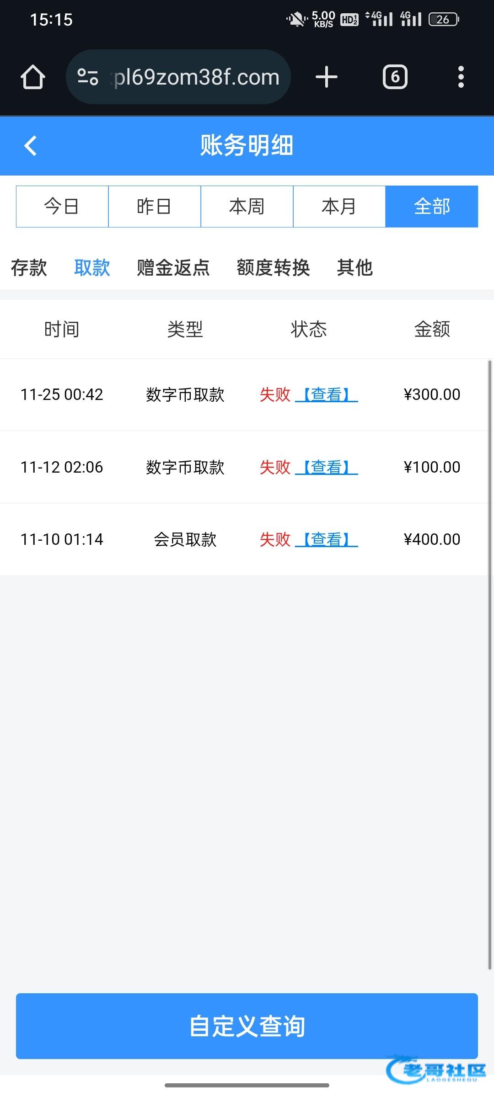This screenshot has height=1097, width=494.
Task: View details of the ¥100.00 failed withdrawal
Action: 327,467
